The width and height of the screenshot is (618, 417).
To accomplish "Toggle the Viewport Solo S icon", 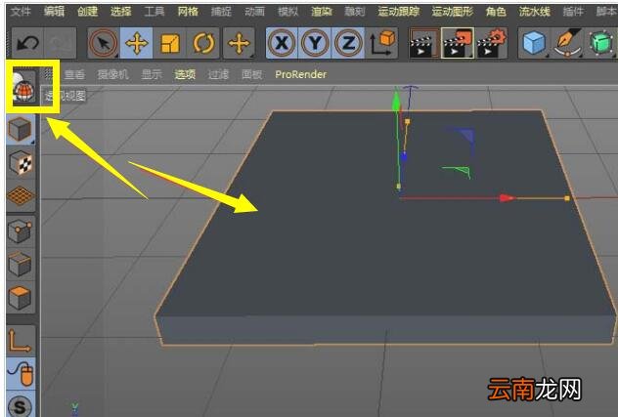I will pos(20,405).
